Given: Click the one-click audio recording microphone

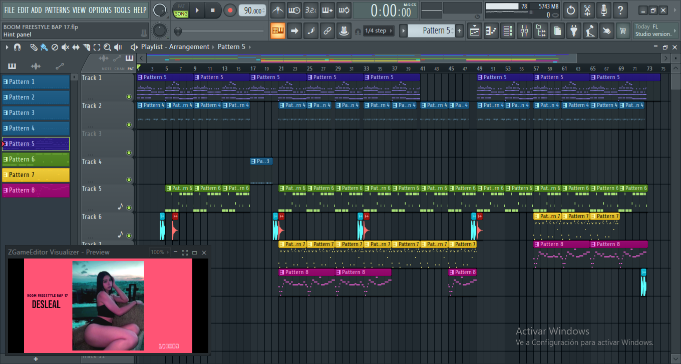Looking at the screenshot, I should click(x=604, y=10).
